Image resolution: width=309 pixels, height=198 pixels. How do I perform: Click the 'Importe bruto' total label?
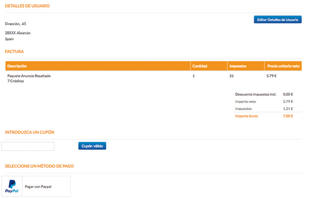(x=246, y=116)
